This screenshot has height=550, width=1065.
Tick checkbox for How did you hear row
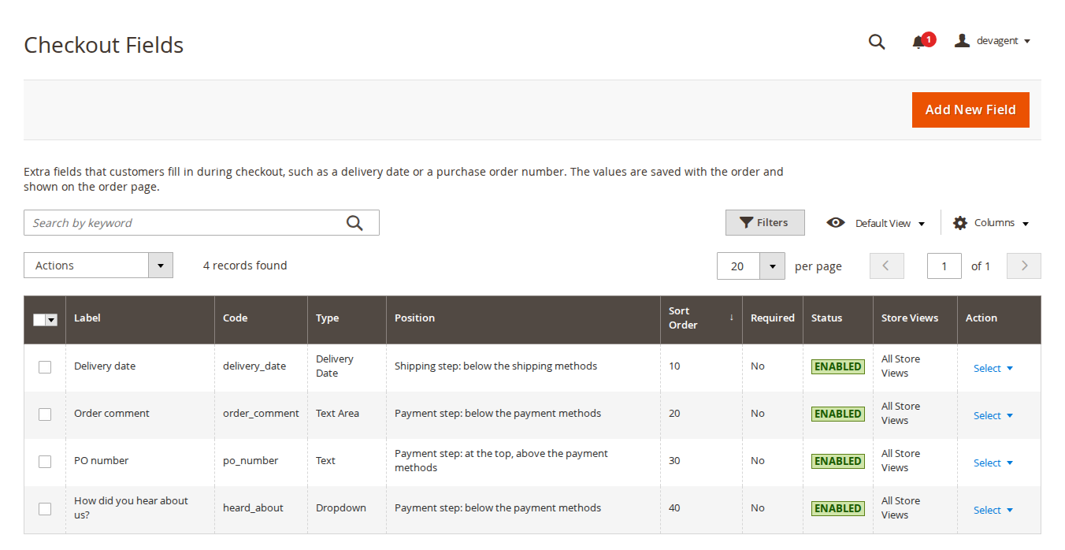[x=45, y=509]
